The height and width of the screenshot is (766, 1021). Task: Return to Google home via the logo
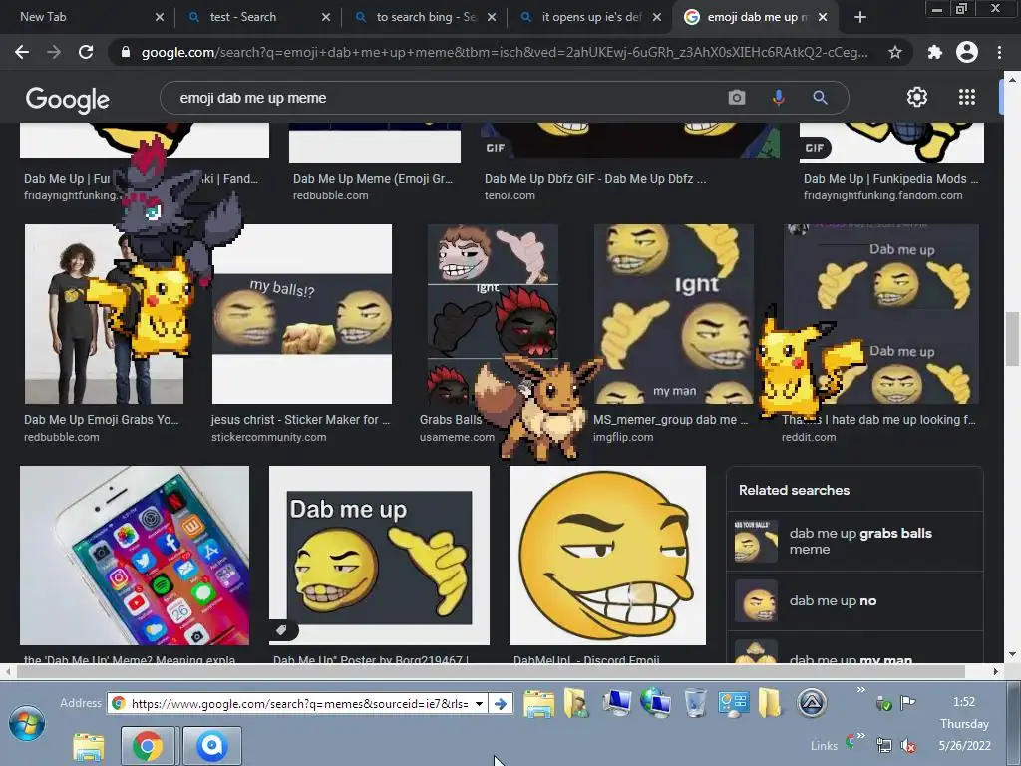coord(68,99)
